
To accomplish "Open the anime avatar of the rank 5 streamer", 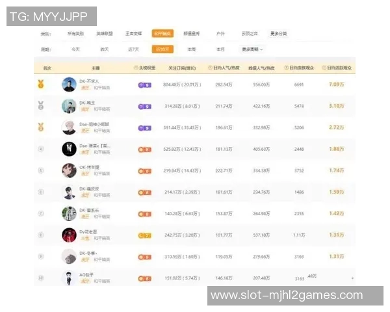I will [x=69, y=170].
